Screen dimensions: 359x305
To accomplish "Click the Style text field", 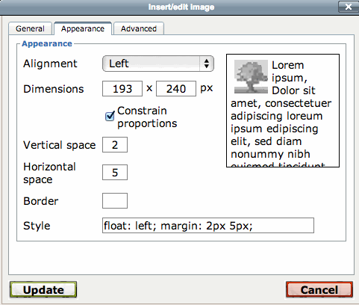I will (208, 226).
